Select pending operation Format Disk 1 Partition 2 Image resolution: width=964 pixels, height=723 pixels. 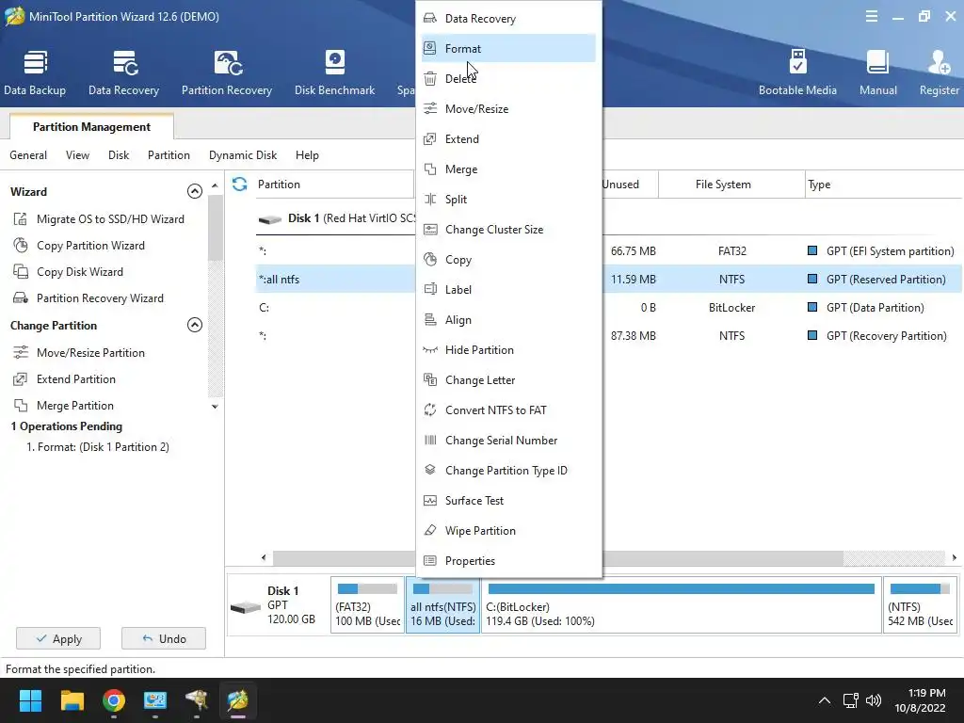pos(98,447)
